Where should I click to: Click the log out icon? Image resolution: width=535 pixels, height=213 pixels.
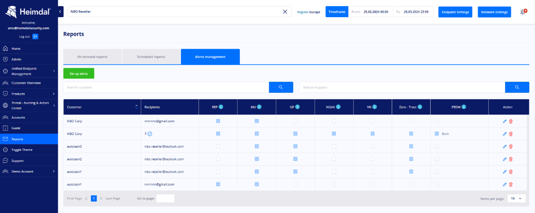point(35,36)
